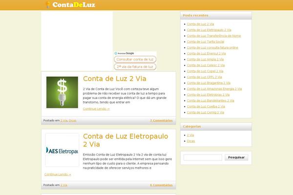
Task: Open recent post 'Conta de Luz 2 Via' in sidebar
Action: [x=200, y=24]
